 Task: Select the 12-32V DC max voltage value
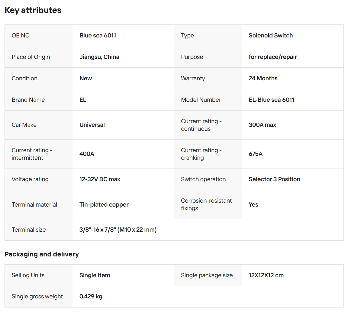coord(100,179)
